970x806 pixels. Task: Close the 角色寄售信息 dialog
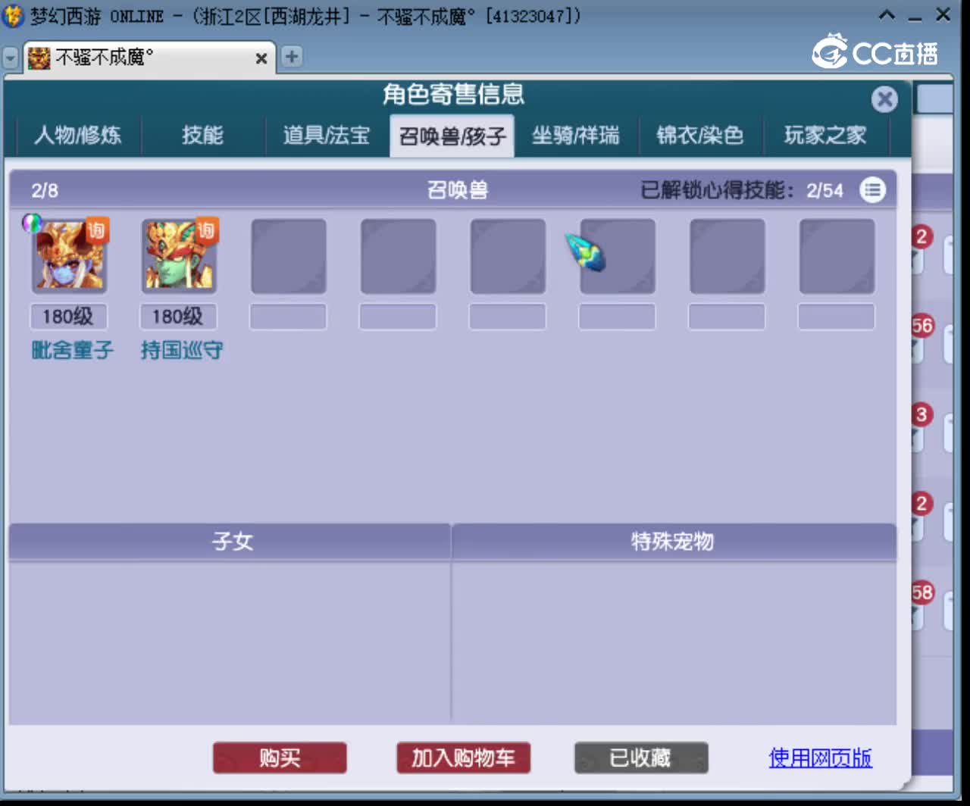884,99
